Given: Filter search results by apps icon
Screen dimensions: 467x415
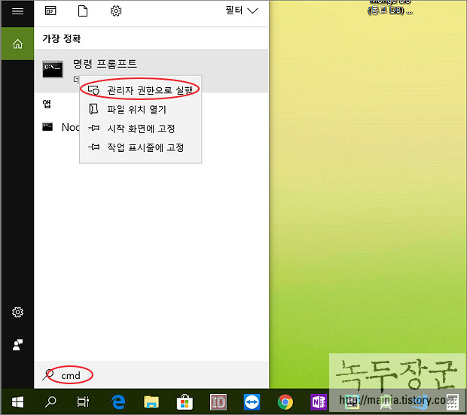Looking at the screenshot, I should [50, 11].
